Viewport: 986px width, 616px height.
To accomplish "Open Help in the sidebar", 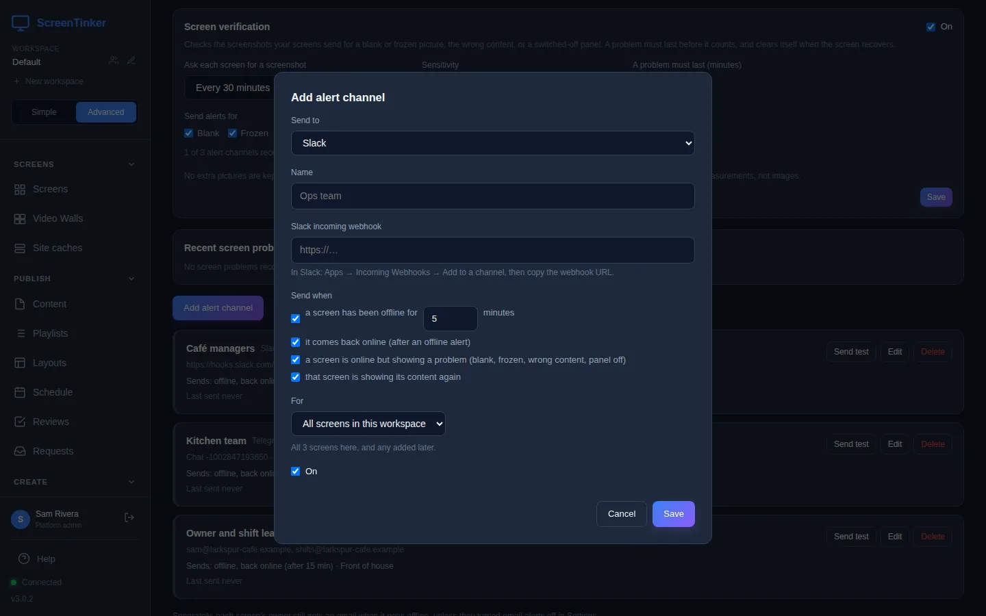I will tap(75, 559).
